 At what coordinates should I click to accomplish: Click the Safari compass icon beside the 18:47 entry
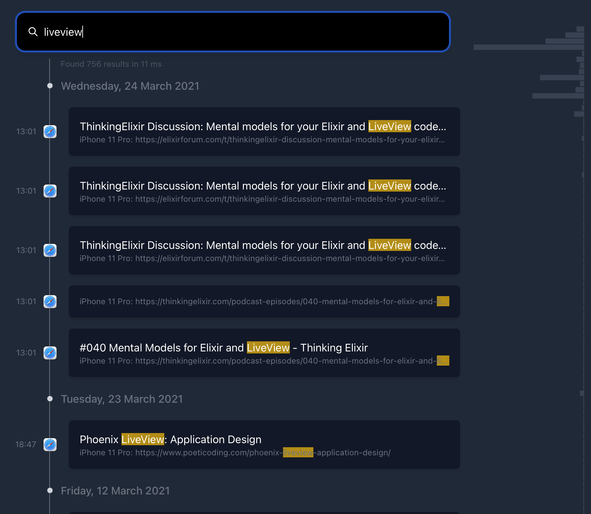[x=50, y=445]
